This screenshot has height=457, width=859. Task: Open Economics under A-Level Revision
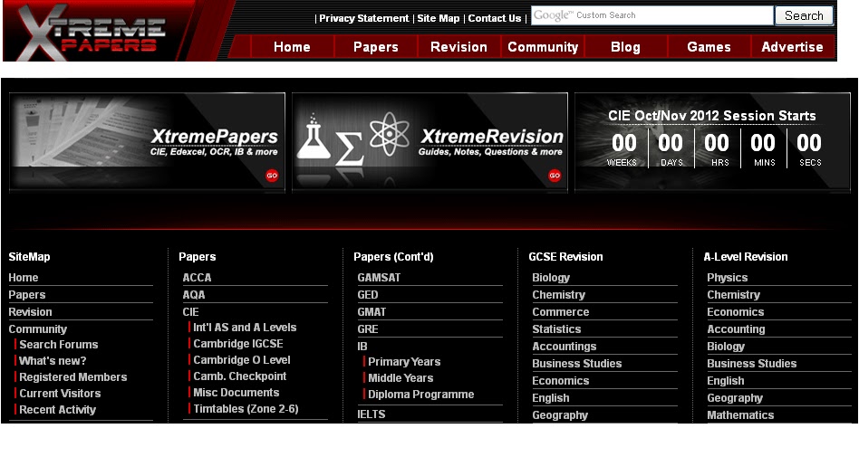[x=735, y=312]
